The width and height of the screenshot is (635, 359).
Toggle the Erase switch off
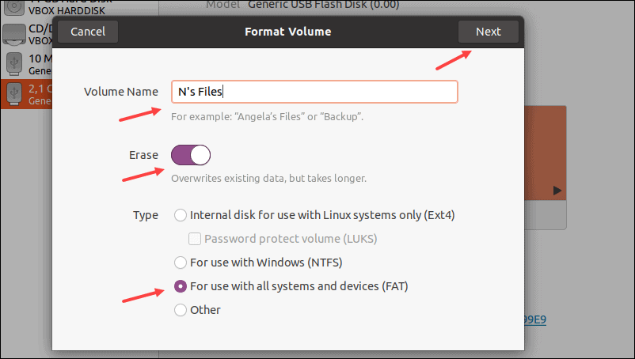pos(190,154)
